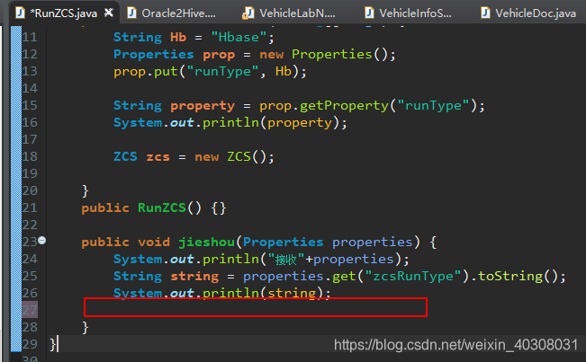The image size is (586, 362).
Task: Click line number 11 in the gutter
Action: [x=30, y=38]
